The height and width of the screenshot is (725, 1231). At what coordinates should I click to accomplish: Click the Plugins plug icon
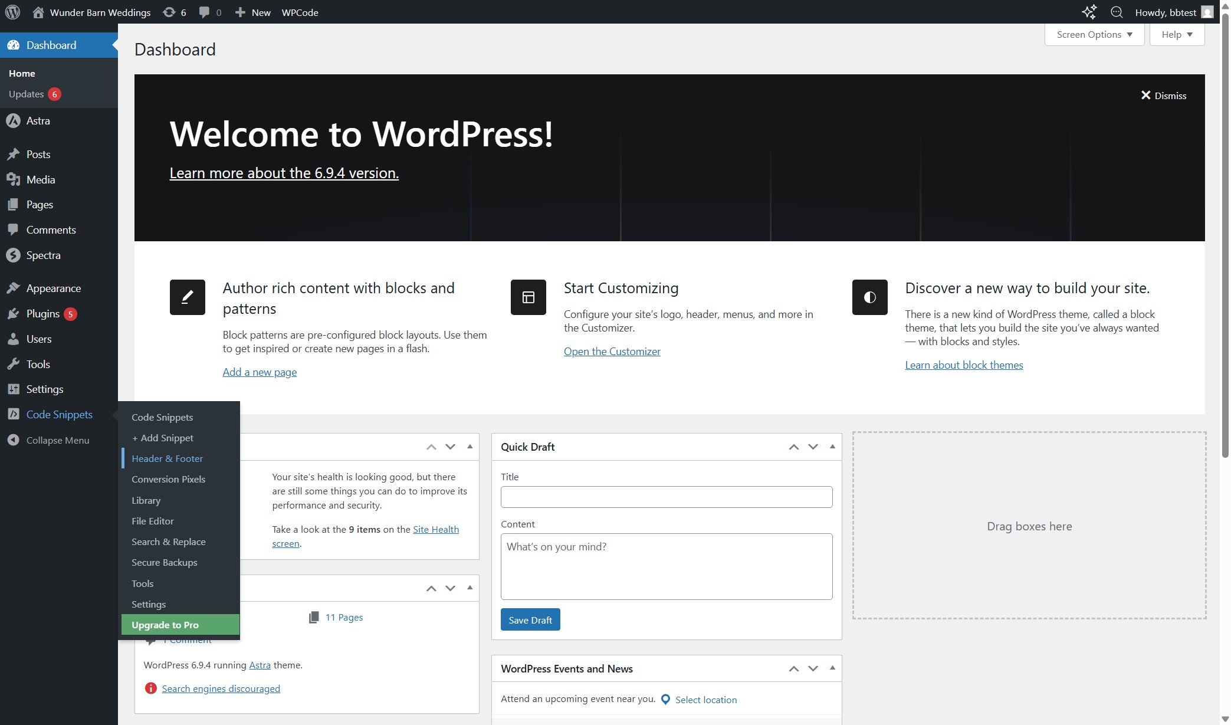13,314
